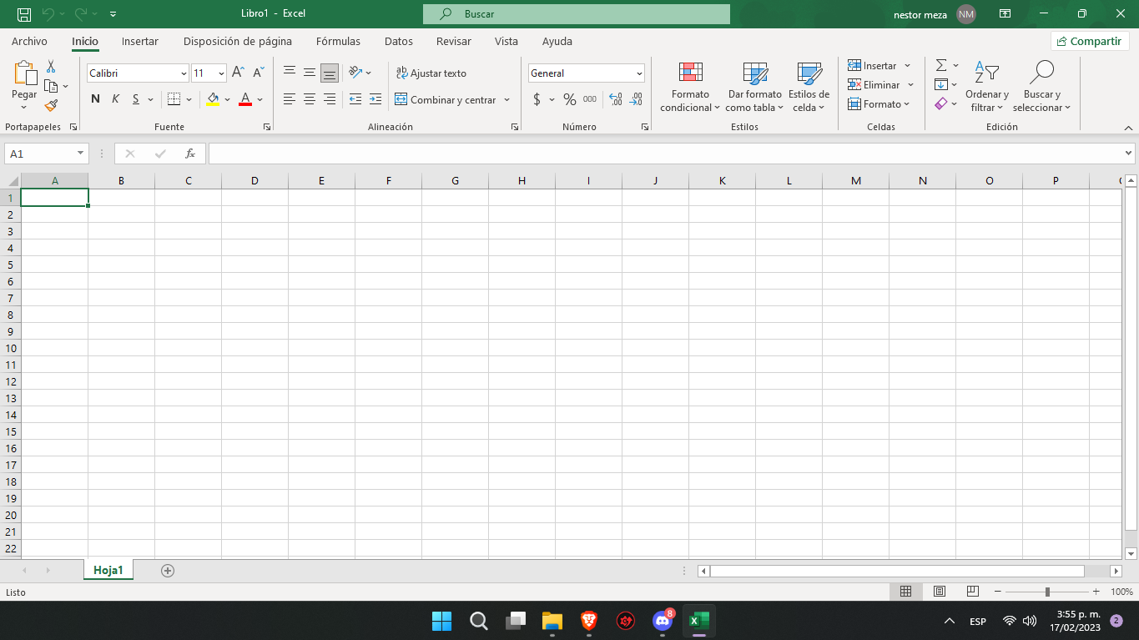Click the AutoSum sigma icon
Screen dimensions: 1139x640
tap(941, 65)
